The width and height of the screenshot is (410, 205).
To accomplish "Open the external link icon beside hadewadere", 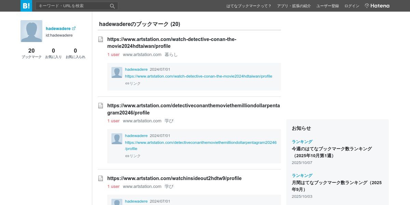I will point(74,28).
